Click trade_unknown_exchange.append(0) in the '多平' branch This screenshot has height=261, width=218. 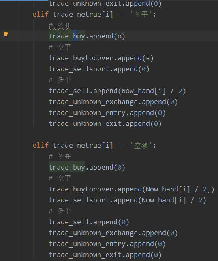(x=113, y=102)
